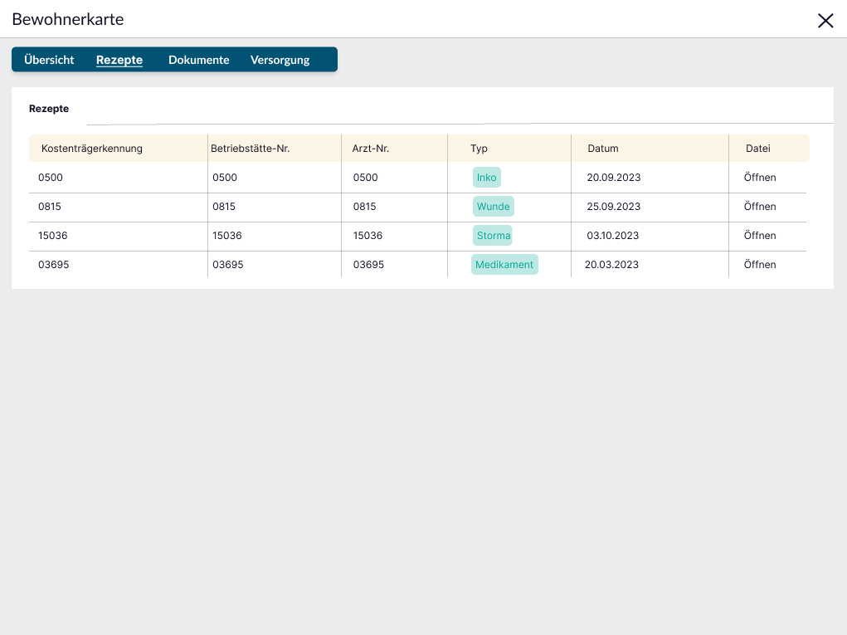Click the Wunde type badge
Image resolution: width=847 pixels, height=635 pixels.
pyautogui.click(x=494, y=207)
